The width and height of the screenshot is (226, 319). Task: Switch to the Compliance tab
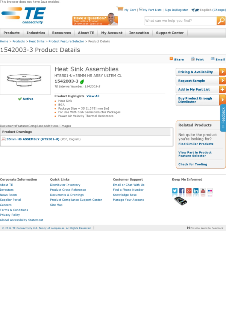pyautogui.click(x=37, y=126)
